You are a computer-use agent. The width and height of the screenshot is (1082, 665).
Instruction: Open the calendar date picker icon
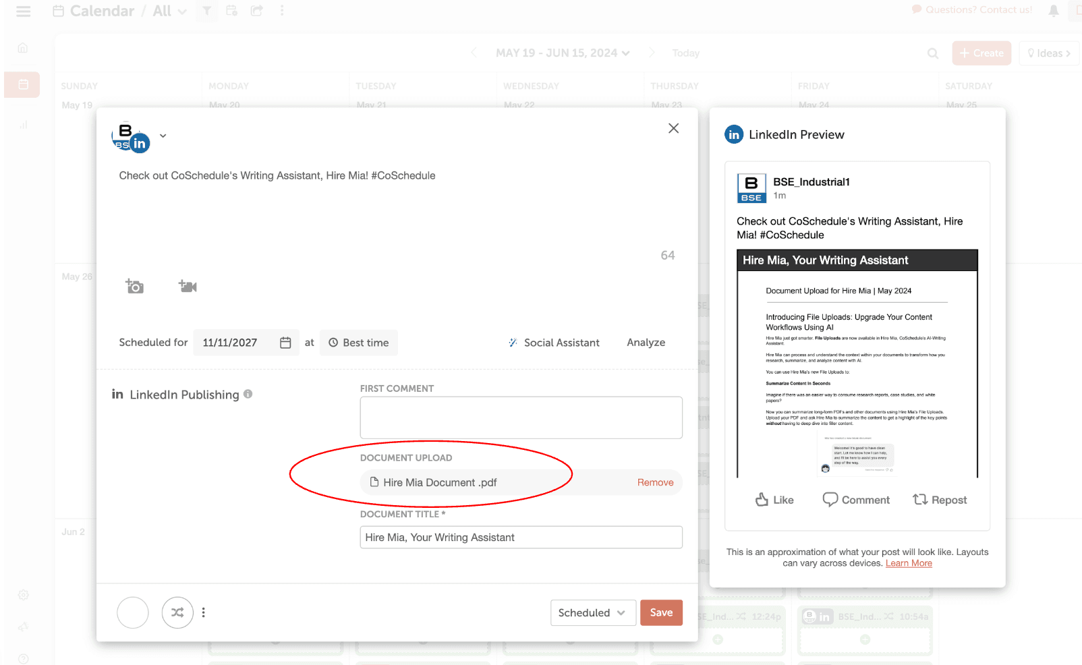[285, 343]
